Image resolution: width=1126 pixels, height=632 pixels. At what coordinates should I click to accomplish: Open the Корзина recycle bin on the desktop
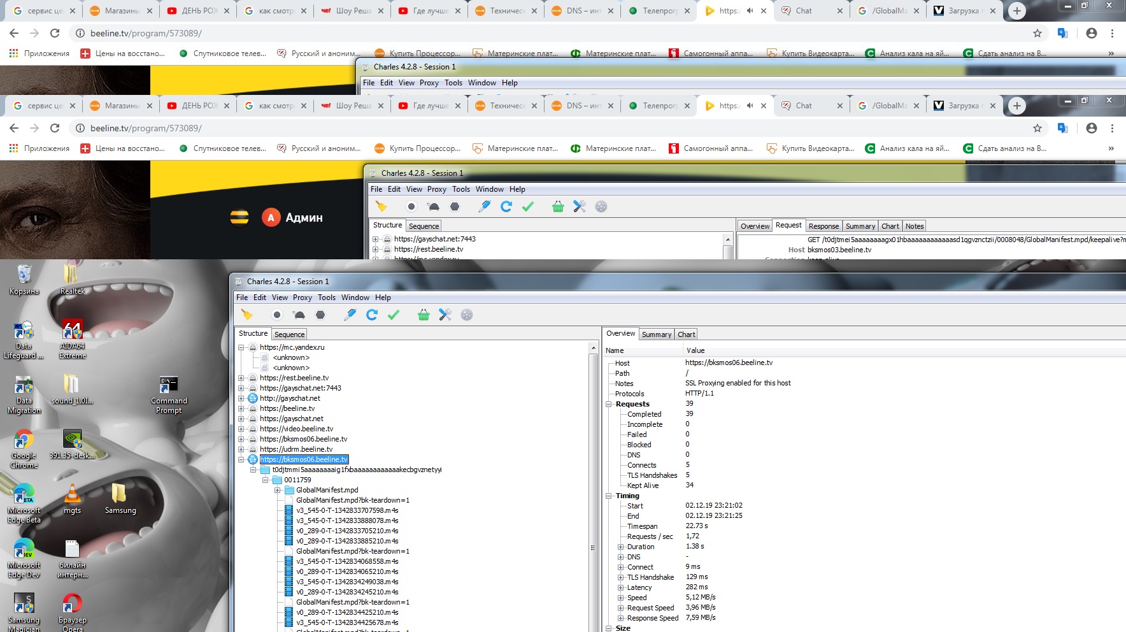tap(24, 280)
